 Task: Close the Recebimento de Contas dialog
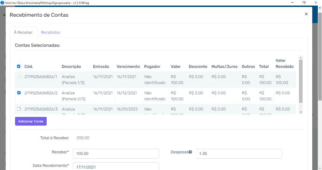pyautogui.click(x=306, y=14)
